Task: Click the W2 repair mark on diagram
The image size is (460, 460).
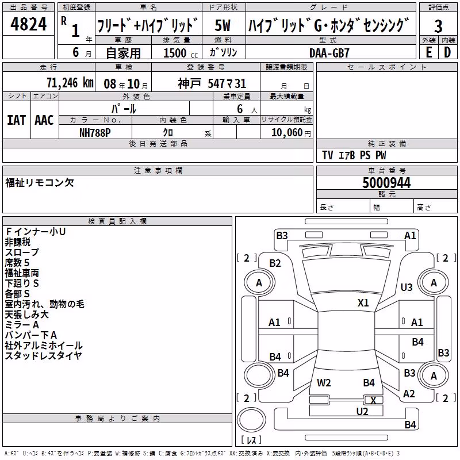Action: tap(324, 383)
